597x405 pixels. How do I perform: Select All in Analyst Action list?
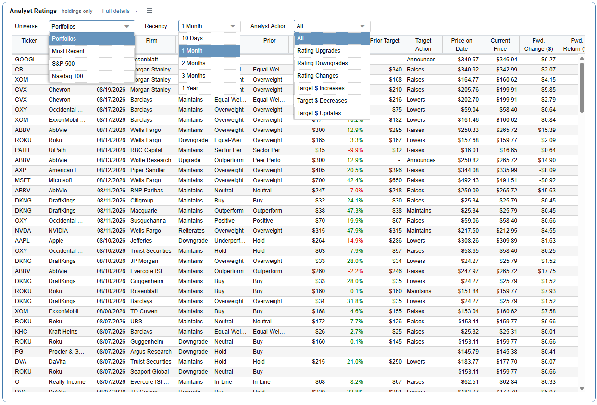click(332, 38)
